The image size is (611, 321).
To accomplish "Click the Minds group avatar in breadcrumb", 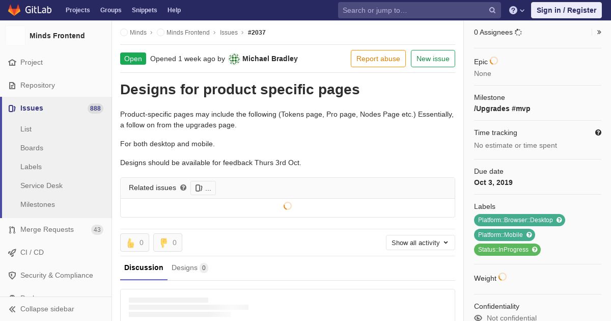I will 124,32.
